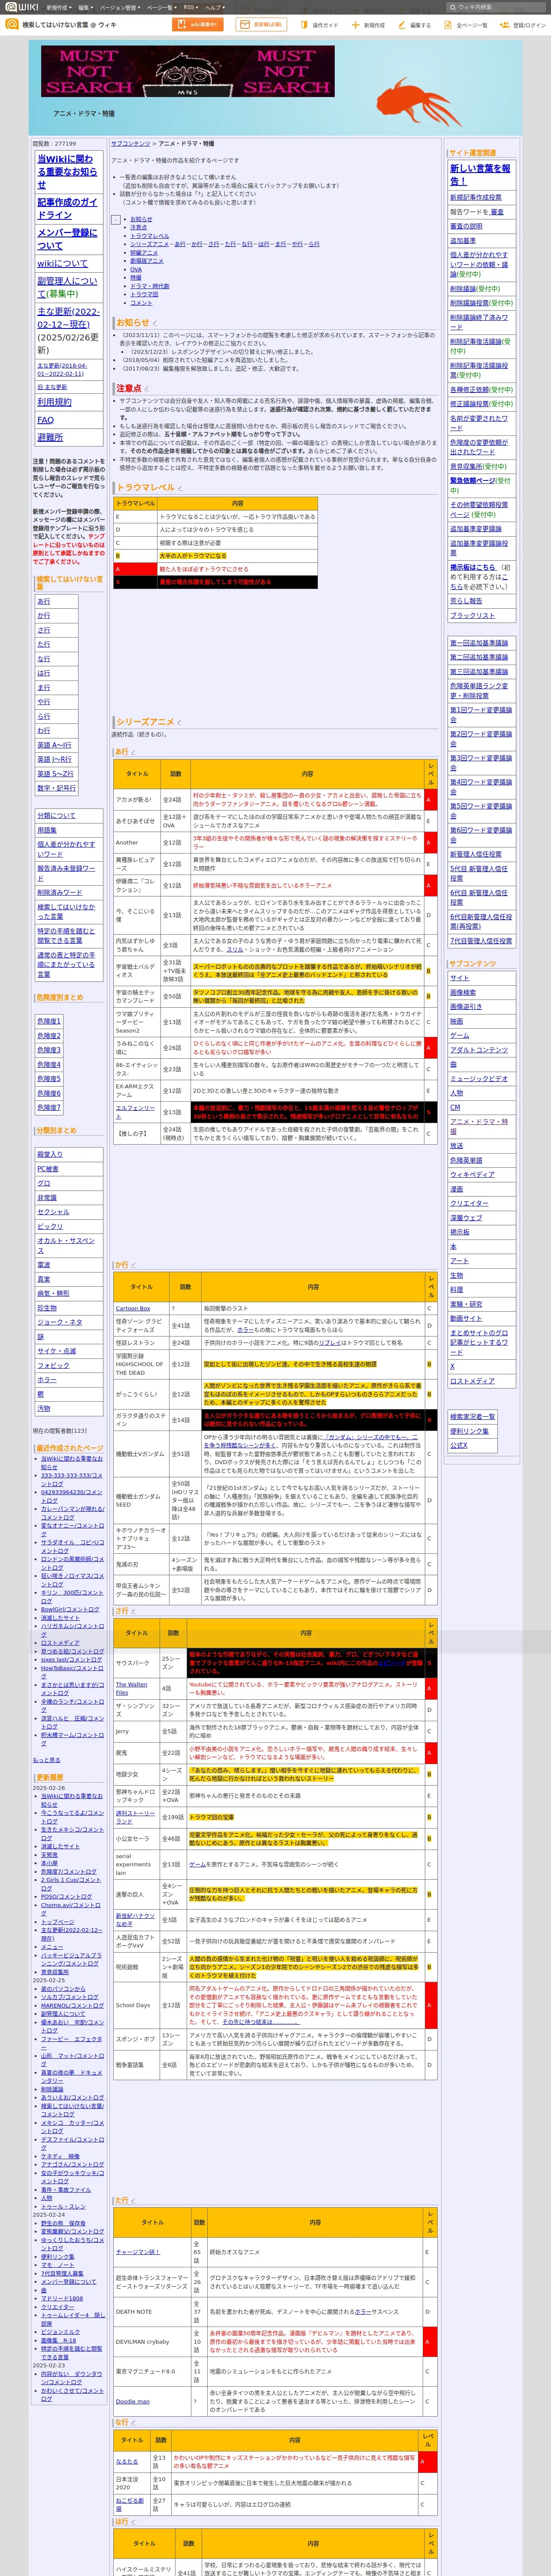The image size is (551, 2576).
Task: Click the @WIKI logo in the top bar
Action: point(21,7)
